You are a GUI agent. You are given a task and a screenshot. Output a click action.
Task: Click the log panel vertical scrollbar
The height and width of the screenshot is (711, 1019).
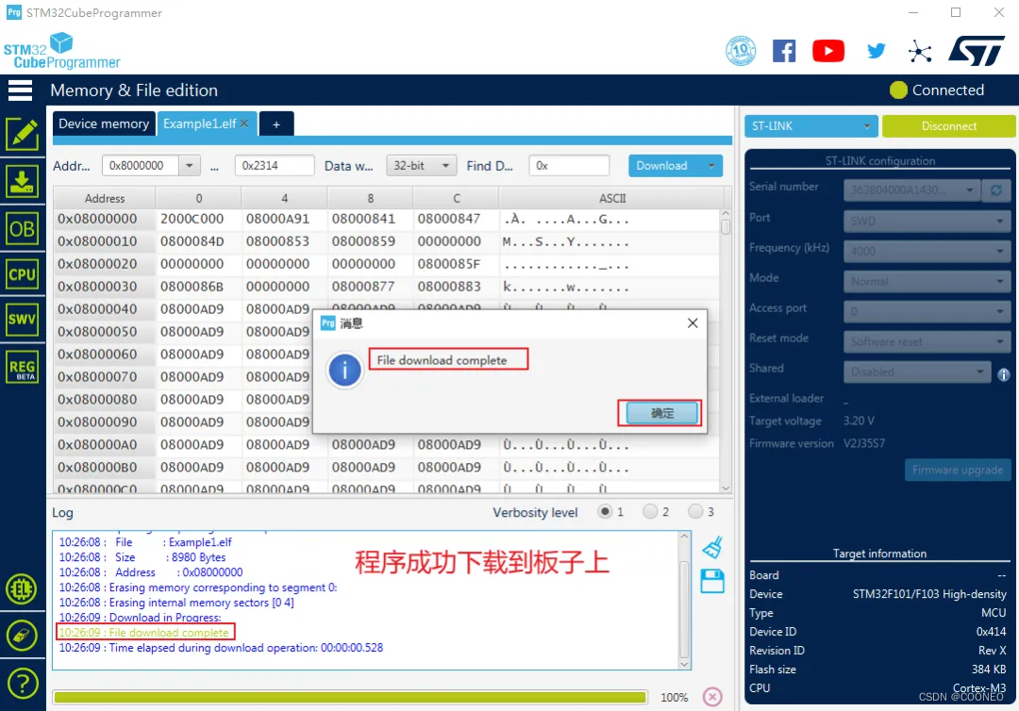684,601
